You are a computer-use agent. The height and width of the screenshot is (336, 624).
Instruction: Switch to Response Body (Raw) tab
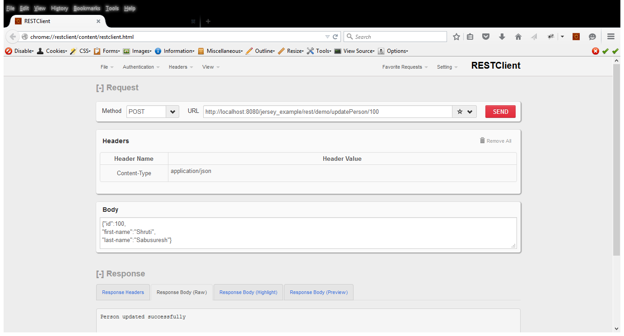[x=182, y=292]
